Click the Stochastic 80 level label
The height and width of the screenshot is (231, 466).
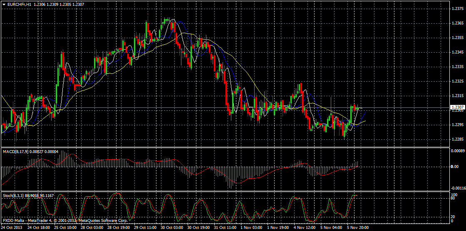pyautogui.click(x=454, y=198)
